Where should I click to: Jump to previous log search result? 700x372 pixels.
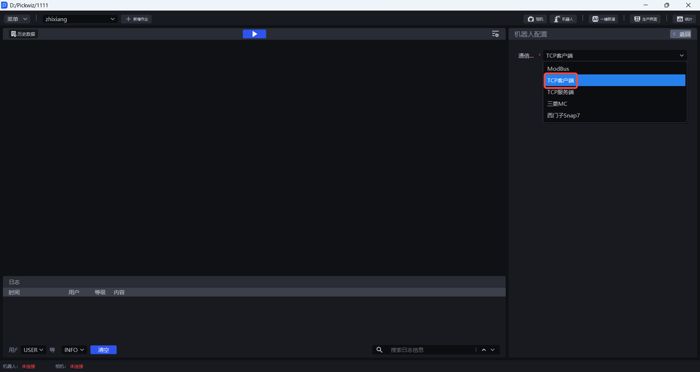483,350
